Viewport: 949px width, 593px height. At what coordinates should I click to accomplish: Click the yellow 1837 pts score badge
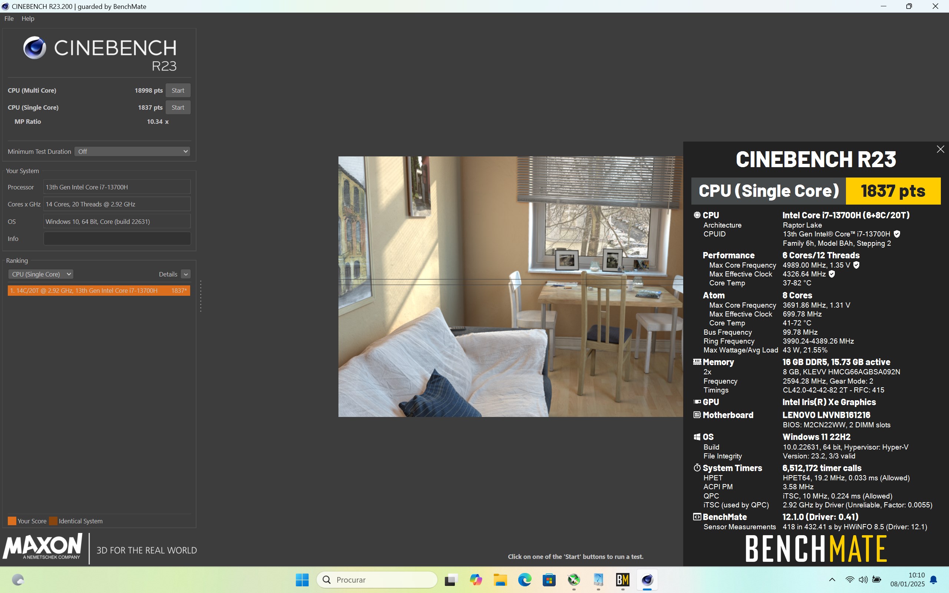[893, 191]
